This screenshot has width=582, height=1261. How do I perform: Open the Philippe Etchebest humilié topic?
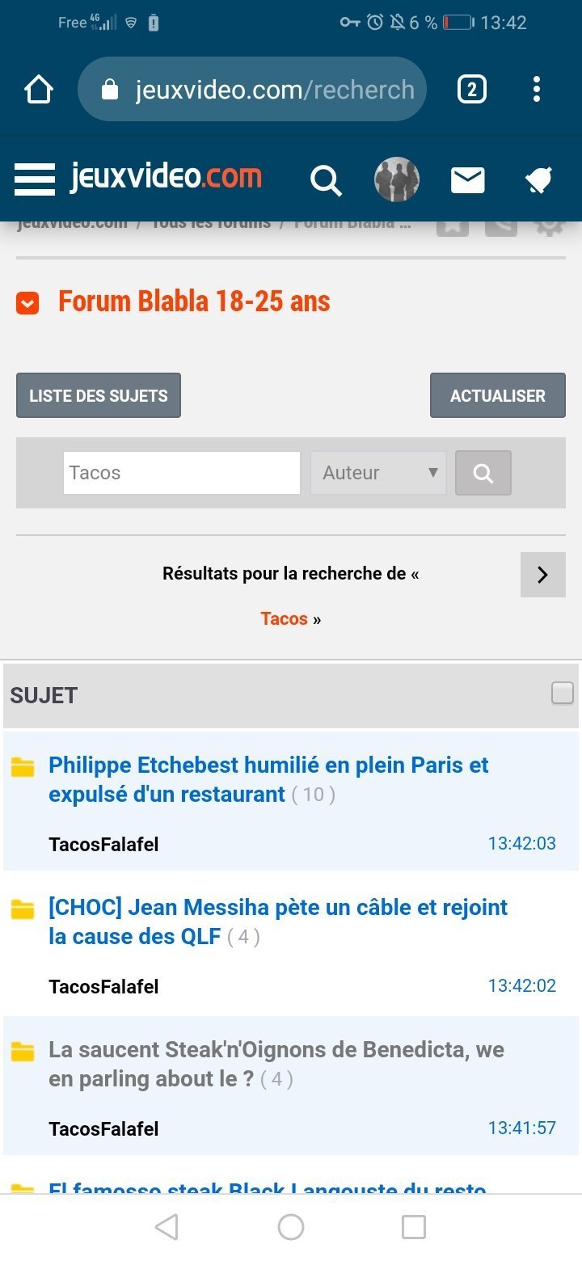click(268, 779)
